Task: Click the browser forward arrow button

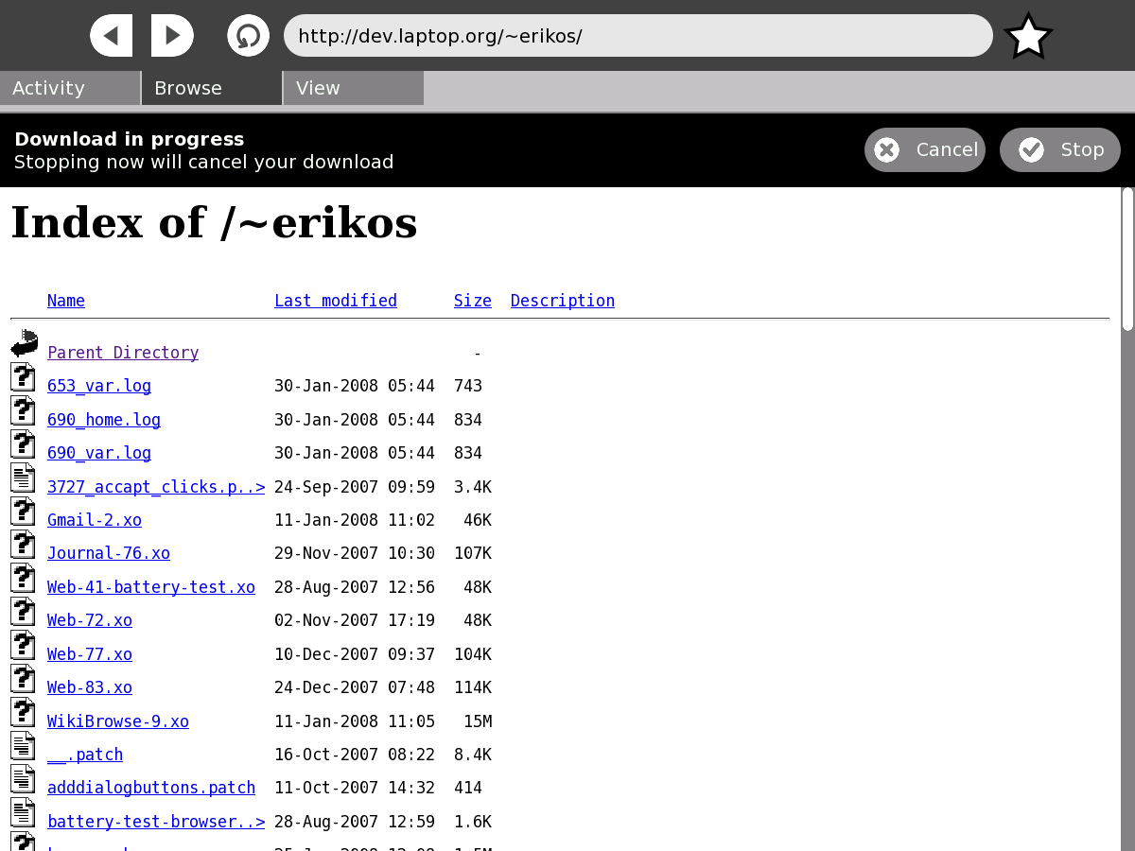Action: [x=172, y=36]
